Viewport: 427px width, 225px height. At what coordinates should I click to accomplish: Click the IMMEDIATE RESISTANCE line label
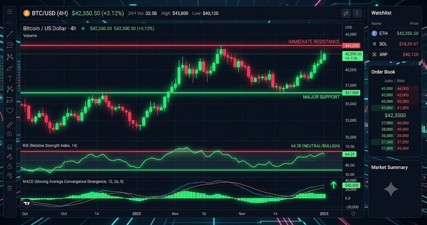pyautogui.click(x=314, y=42)
